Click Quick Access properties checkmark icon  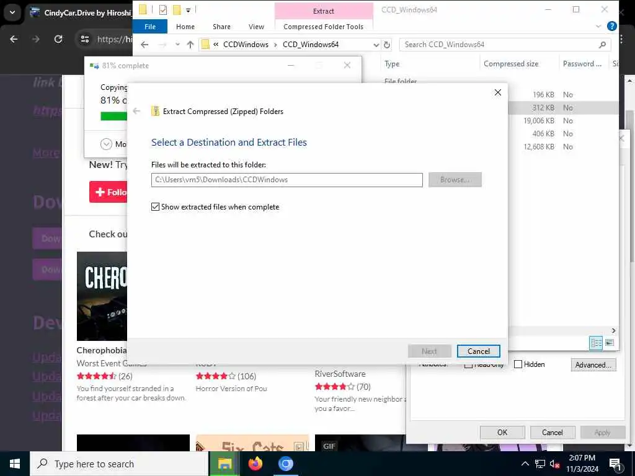(x=163, y=10)
